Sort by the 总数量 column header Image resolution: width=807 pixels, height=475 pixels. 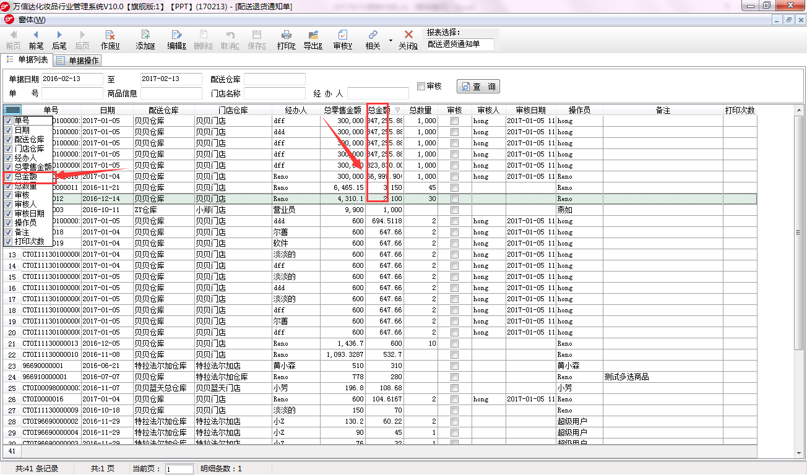[x=421, y=110]
